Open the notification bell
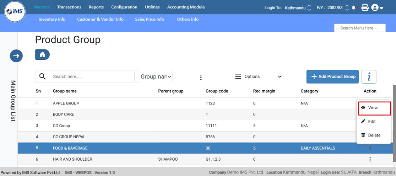The width and height of the screenshot is (396, 176). 354,7
